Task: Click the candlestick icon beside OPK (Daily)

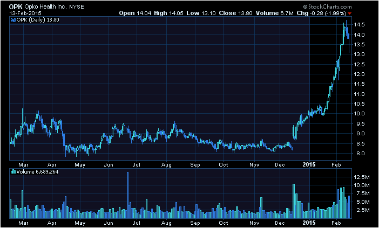Action: (13, 20)
